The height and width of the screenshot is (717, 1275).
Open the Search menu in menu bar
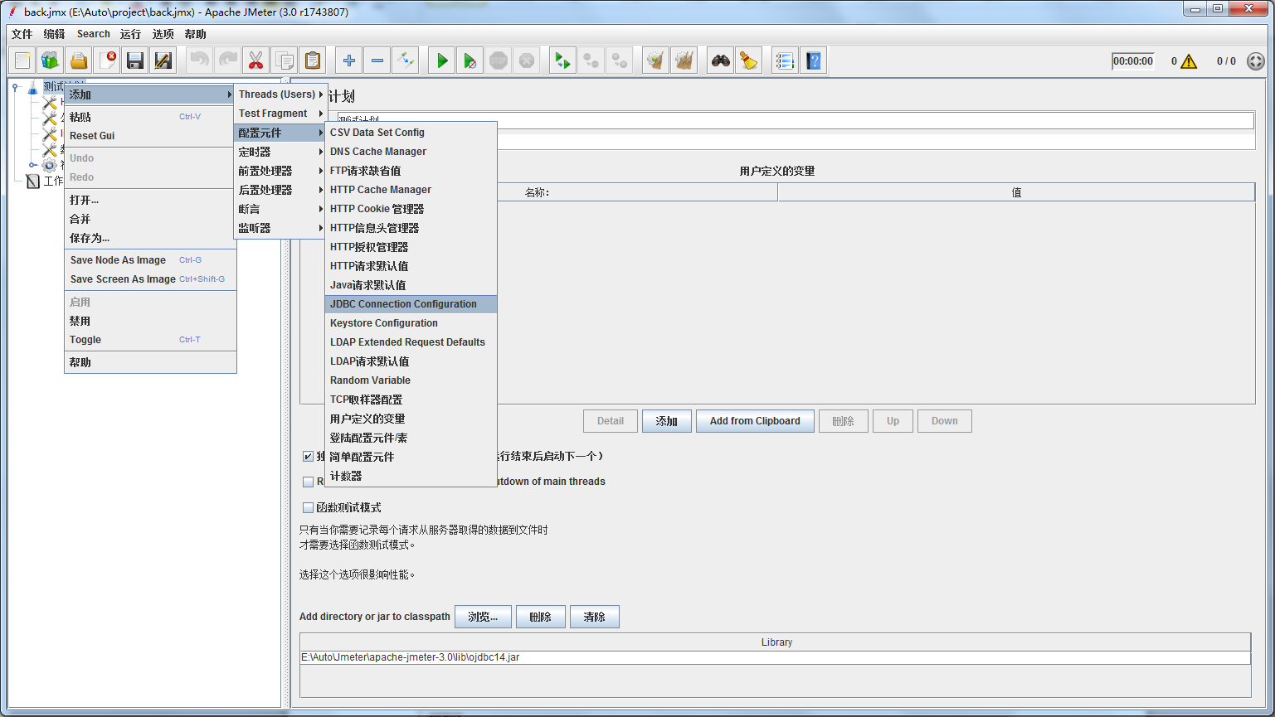pyautogui.click(x=93, y=34)
